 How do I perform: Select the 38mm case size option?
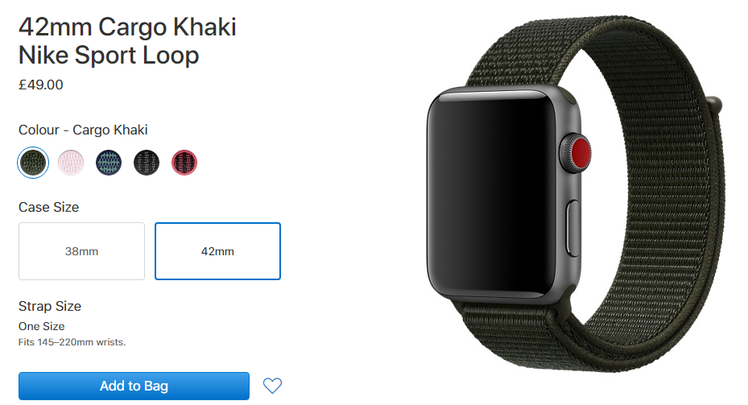coord(81,251)
